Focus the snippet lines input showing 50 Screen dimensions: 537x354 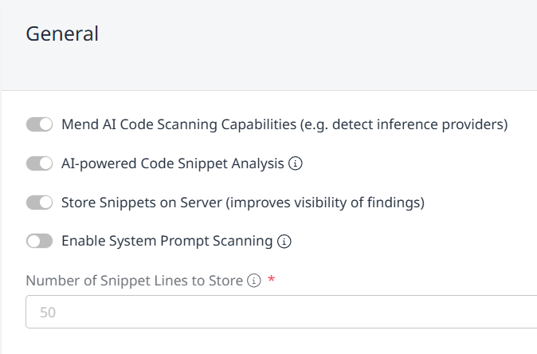[x=279, y=312]
